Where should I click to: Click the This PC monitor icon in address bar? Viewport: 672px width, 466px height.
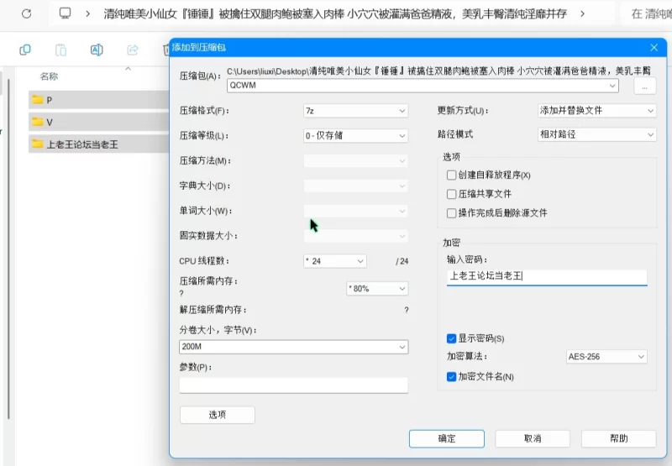point(66,13)
